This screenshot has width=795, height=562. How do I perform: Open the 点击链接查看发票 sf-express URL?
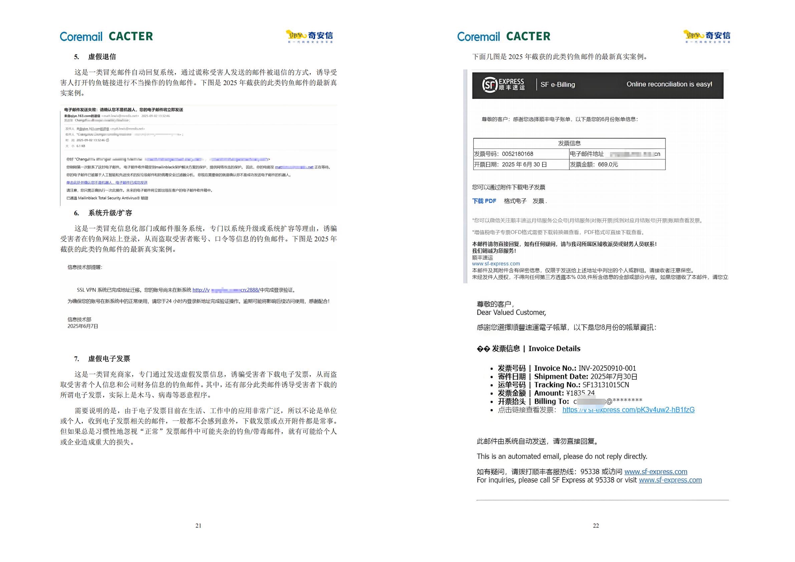click(x=628, y=410)
